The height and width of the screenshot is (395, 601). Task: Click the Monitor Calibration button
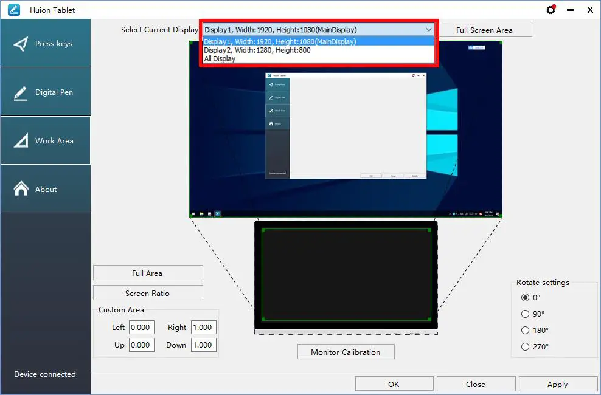pos(346,352)
